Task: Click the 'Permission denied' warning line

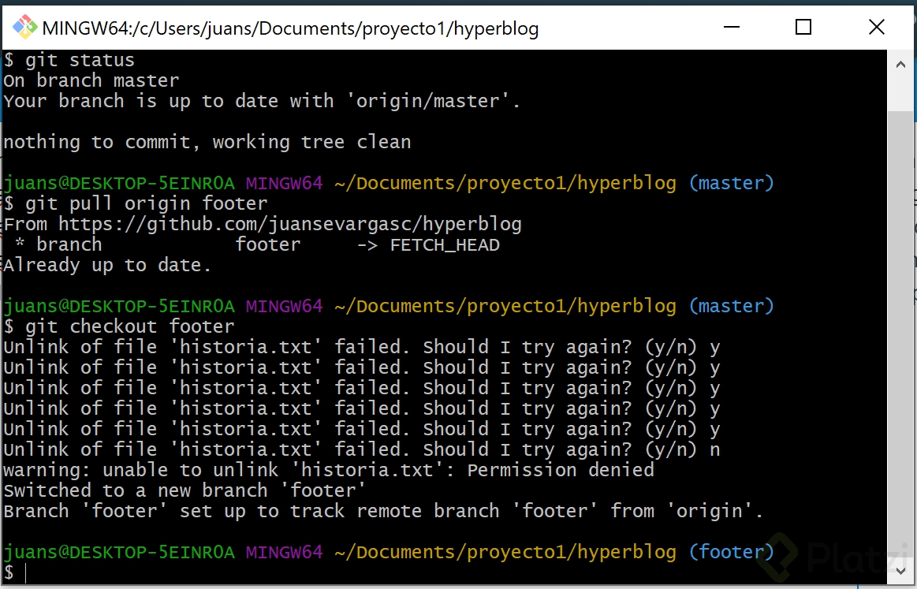Action: 328,470
